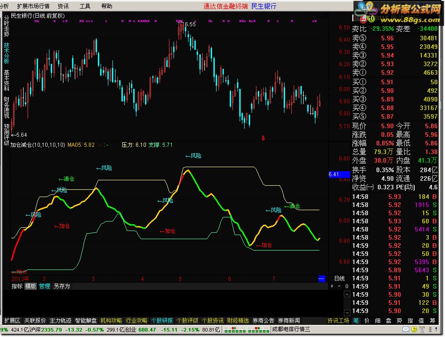Image resolution: width=445 pixels, height=337 pixels.
Task: Click 成都电信行情三 server label
Action: pyautogui.click(x=291, y=330)
